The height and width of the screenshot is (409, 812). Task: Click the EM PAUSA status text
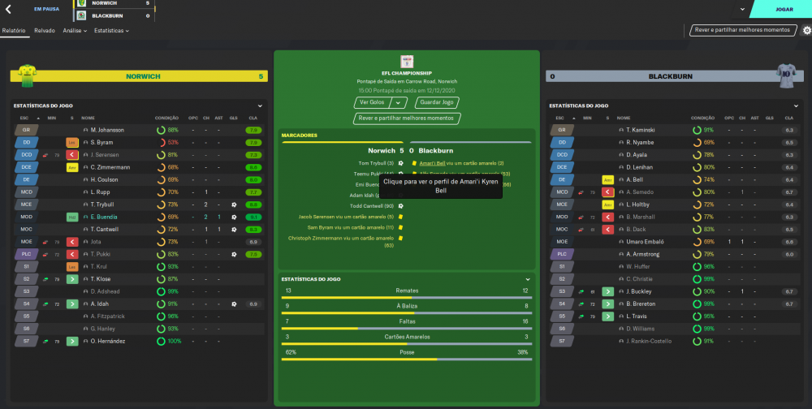(x=46, y=9)
